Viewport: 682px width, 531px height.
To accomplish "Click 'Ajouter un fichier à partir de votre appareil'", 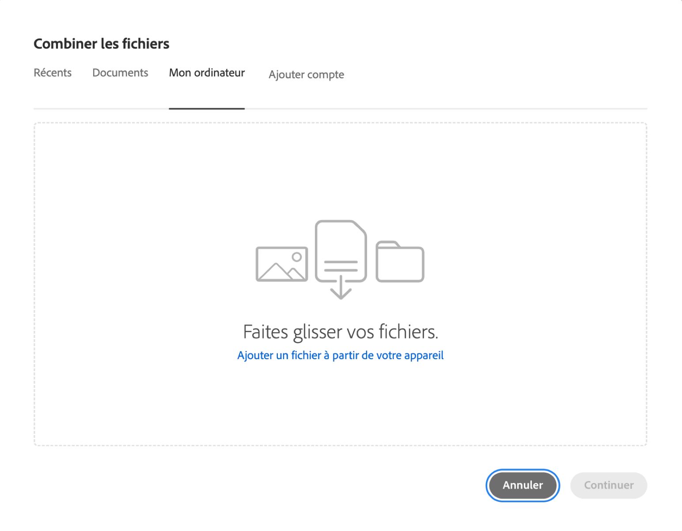I will click(340, 355).
